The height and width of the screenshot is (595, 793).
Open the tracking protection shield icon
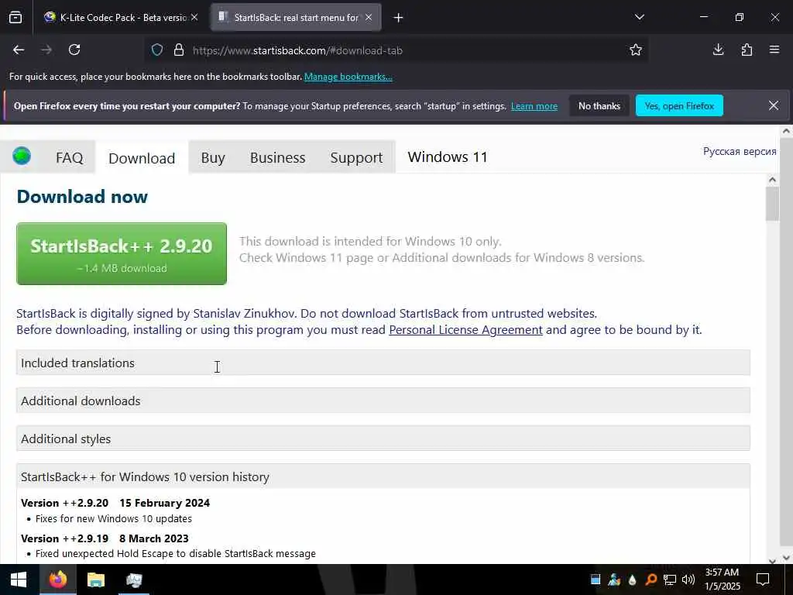[157, 50]
